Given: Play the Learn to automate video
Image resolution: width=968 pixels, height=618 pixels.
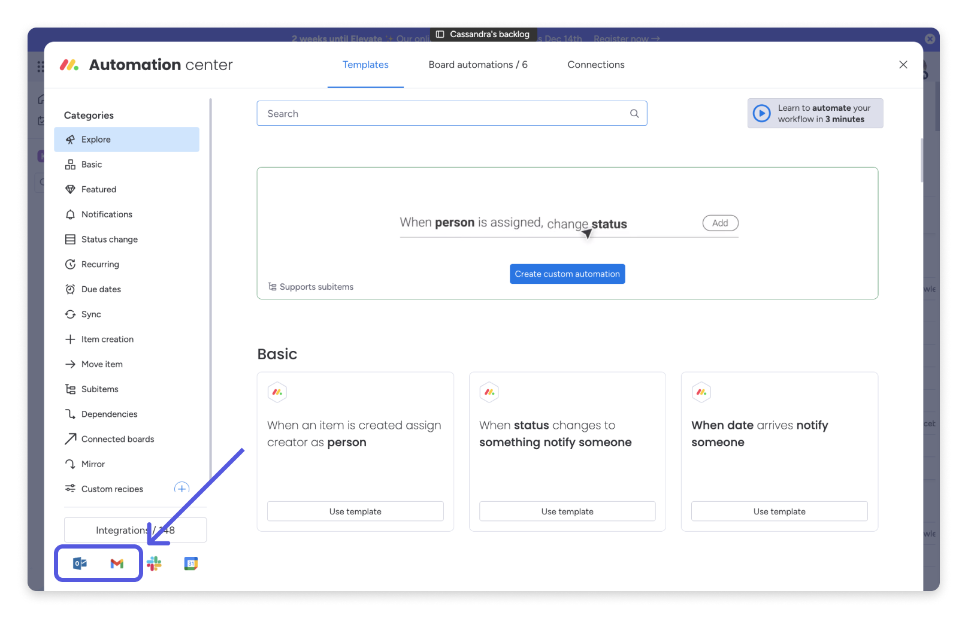Looking at the screenshot, I should click(x=761, y=113).
